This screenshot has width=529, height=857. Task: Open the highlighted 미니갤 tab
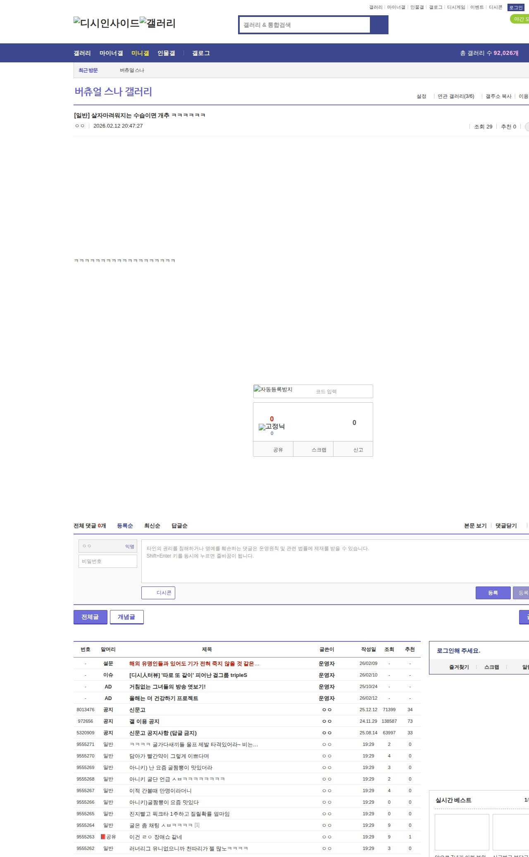coord(140,53)
